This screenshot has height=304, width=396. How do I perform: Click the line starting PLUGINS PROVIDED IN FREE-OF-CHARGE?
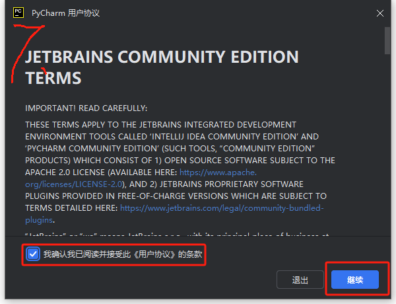click(x=176, y=196)
